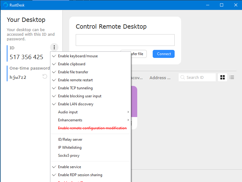Select the ID number 517 356 425
The image size is (242, 182).
pos(26,57)
